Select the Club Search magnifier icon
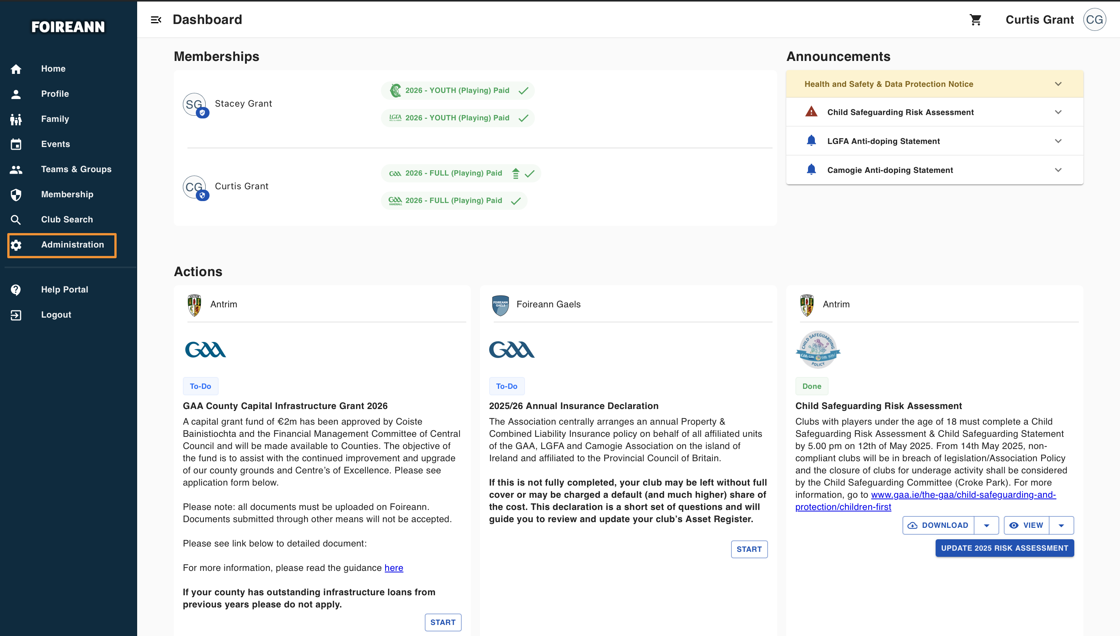The height and width of the screenshot is (636, 1120). pyautogui.click(x=16, y=220)
